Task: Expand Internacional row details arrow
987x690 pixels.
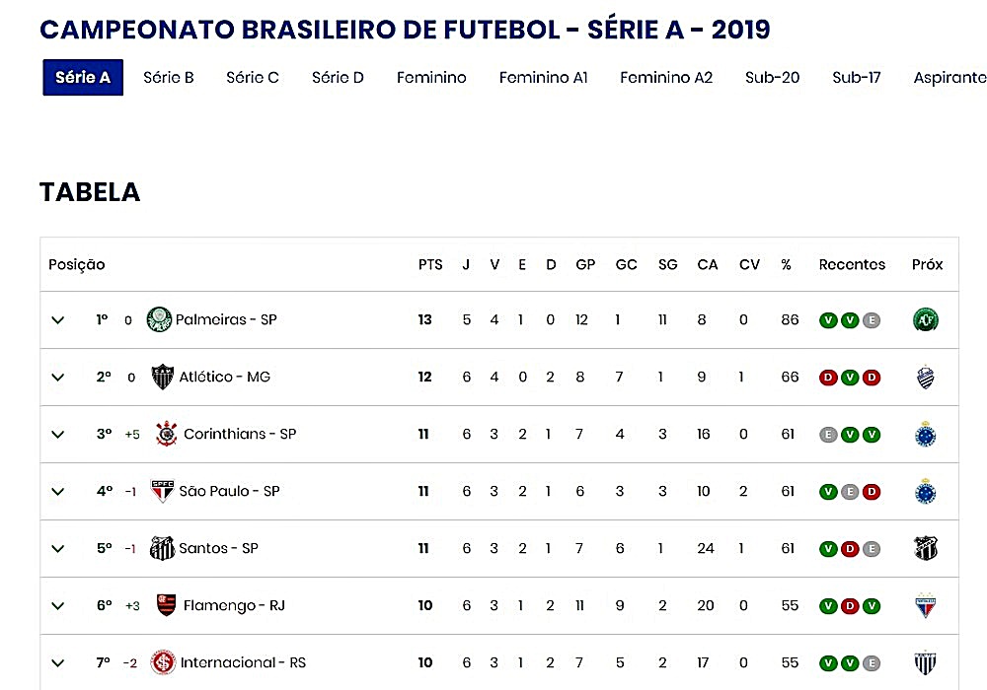Action: tap(58, 663)
